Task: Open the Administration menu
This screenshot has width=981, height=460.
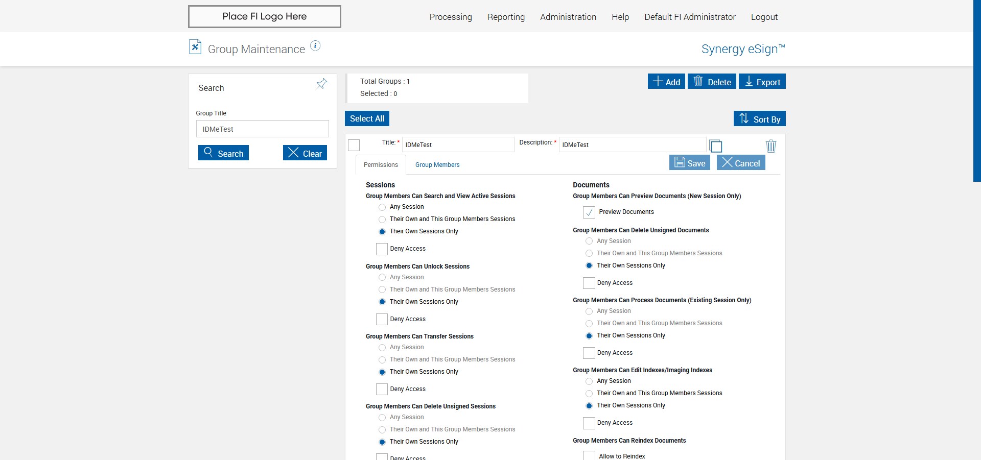Action: pyautogui.click(x=568, y=17)
